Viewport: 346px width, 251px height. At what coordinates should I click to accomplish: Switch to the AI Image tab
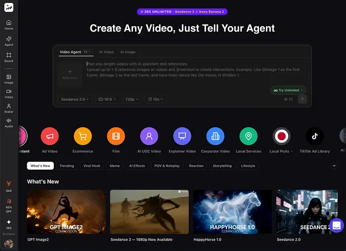pos(127,52)
